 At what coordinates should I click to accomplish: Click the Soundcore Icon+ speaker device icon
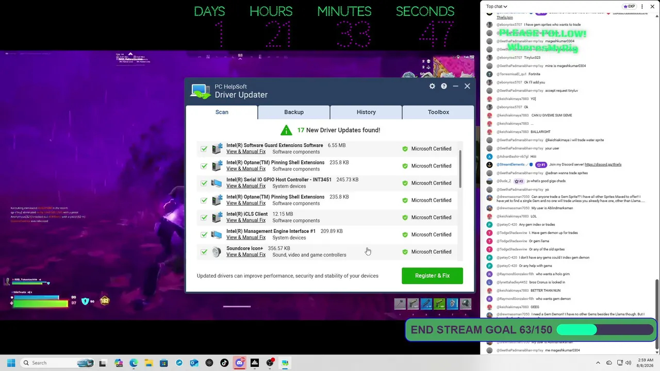(x=217, y=252)
